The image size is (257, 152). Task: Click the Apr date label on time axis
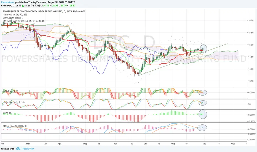(x=59, y=144)
